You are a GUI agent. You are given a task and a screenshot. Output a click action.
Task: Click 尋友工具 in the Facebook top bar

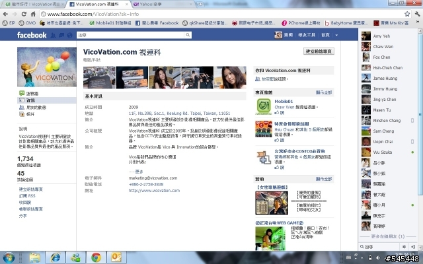tap(307, 35)
